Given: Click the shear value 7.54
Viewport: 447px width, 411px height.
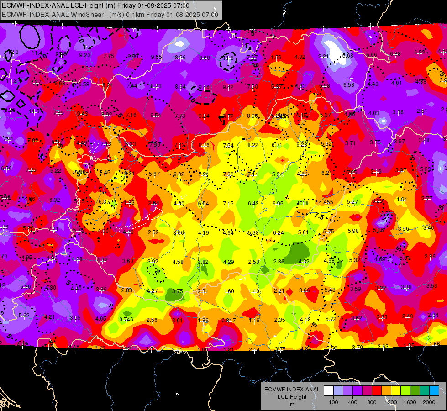Looking at the screenshot, I should click(228, 146).
